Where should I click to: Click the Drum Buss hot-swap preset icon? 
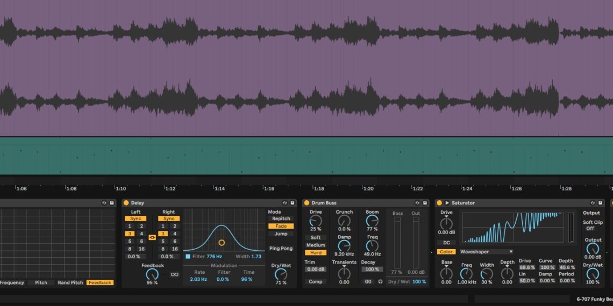[x=417, y=203]
